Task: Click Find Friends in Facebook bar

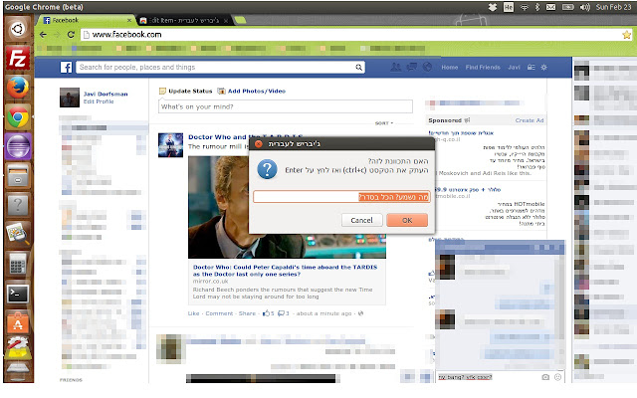Action: [483, 68]
